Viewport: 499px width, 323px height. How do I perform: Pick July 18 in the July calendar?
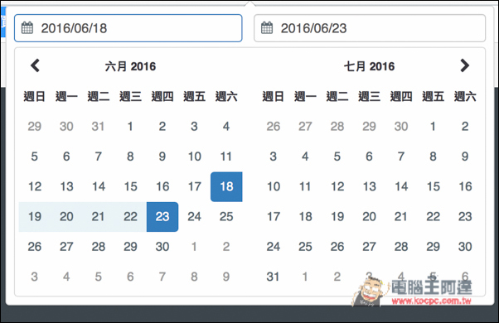[305, 217]
